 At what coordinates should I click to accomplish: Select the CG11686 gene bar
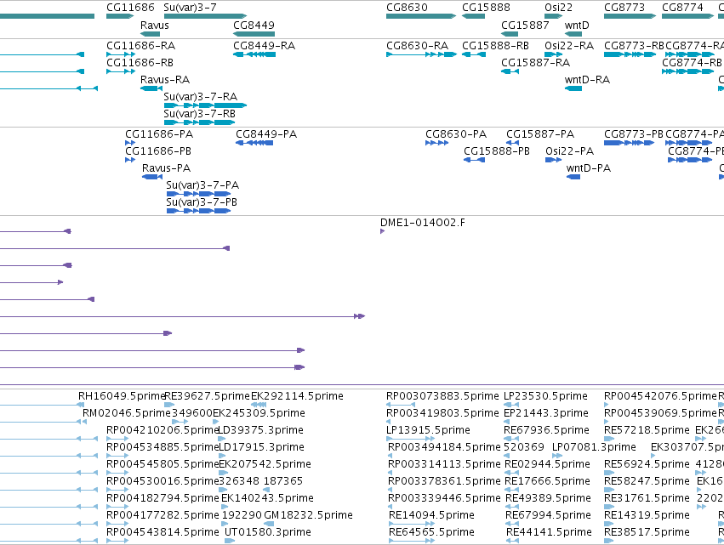tap(120, 16)
